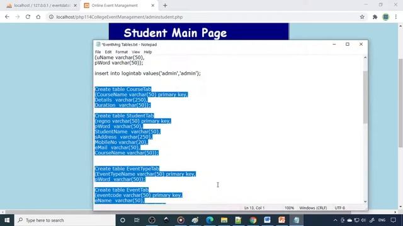The height and width of the screenshot is (226, 403).
Task: Minimize the Notepad window
Action: tap(334, 44)
